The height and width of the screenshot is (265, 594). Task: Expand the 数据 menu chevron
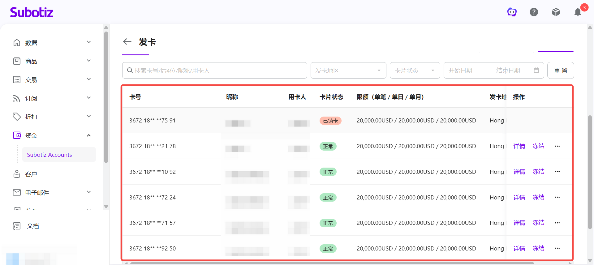point(89,42)
